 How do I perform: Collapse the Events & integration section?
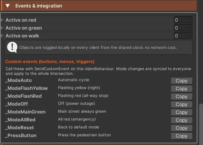[8, 6]
